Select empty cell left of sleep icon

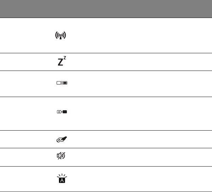click(x=22, y=62)
